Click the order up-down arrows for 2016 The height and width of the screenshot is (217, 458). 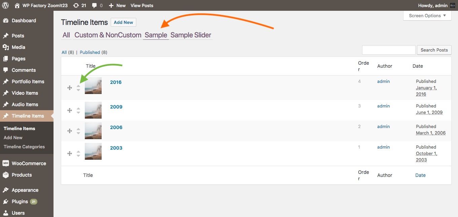click(78, 88)
